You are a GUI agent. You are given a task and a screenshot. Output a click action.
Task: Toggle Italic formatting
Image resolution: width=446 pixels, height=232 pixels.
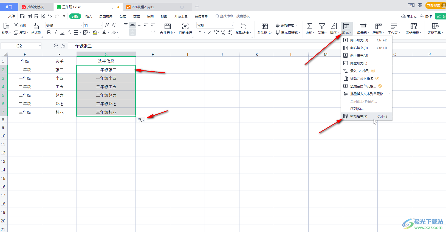56,32
